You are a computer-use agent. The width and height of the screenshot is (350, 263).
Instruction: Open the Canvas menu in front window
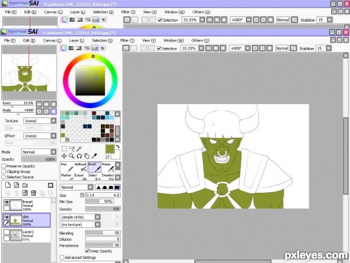click(x=52, y=40)
